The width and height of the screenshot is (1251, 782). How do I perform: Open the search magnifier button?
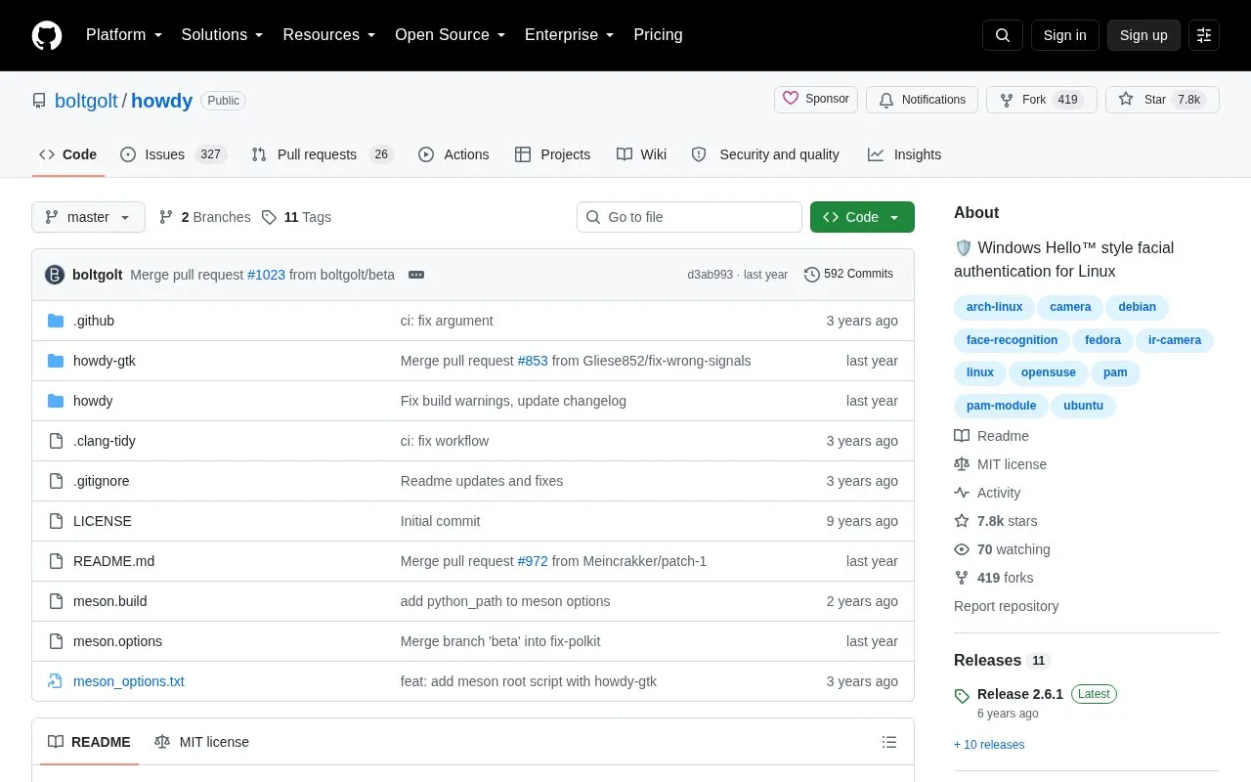pos(1003,35)
